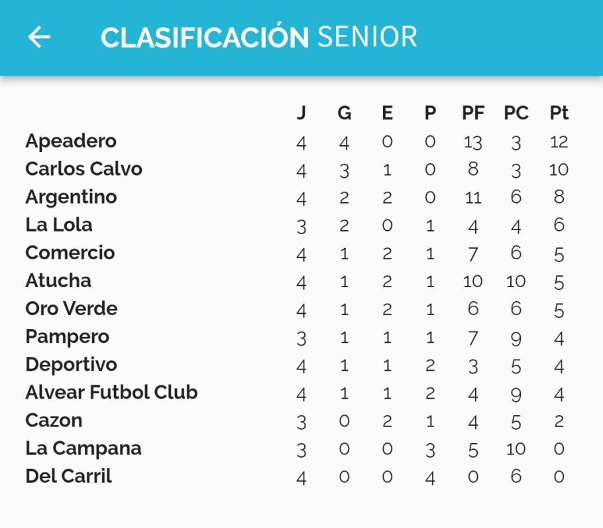Select the Del Carril team
This screenshot has width=603, height=528.
coord(68,476)
